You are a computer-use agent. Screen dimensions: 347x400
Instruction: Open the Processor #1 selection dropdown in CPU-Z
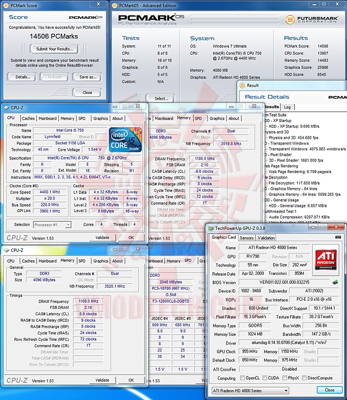[68, 225]
